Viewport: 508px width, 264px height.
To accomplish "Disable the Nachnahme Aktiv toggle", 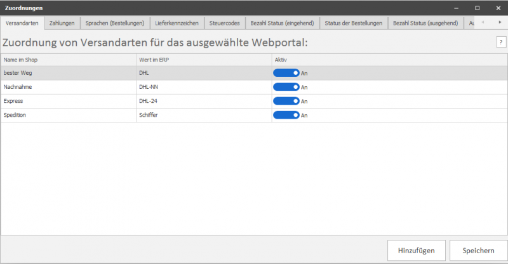I will pyautogui.click(x=286, y=87).
